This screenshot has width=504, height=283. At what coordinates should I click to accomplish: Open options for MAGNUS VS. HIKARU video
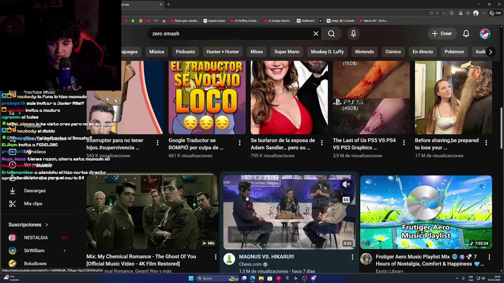pos(352,257)
